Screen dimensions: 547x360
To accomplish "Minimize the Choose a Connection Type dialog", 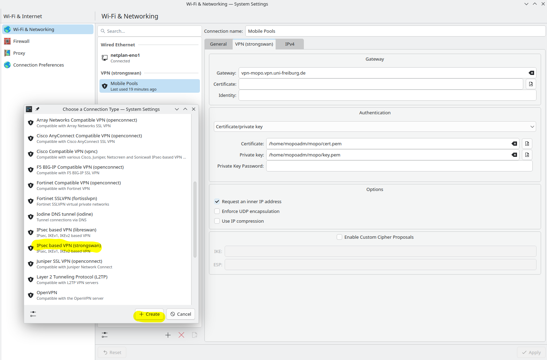I will click(x=177, y=109).
